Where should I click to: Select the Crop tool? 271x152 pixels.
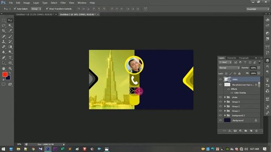tap(4, 31)
